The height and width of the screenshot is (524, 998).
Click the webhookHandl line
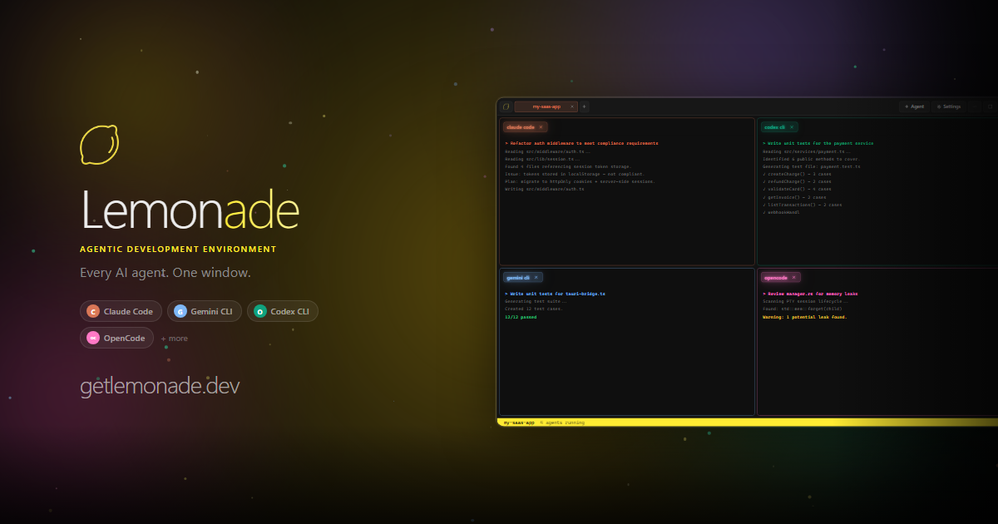(x=782, y=212)
